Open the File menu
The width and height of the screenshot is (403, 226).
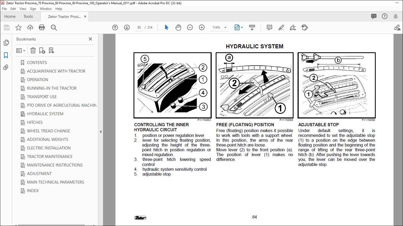[x=4, y=9]
